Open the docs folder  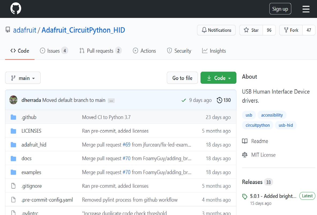pyautogui.click(x=27, y=159)
